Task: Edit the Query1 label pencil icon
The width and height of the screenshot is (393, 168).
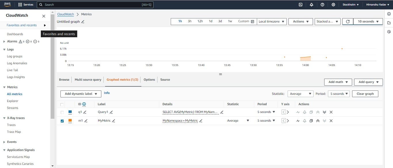Action: tap(111, 112)
